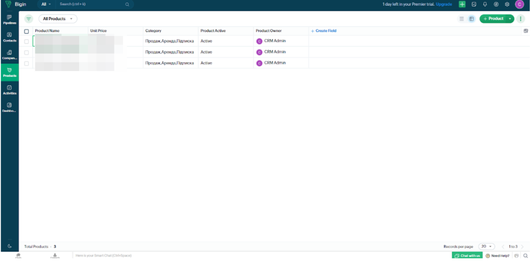Tick the select-all checkbox in table header
Viewport: 532px width, 264px height.
[26, 31]
